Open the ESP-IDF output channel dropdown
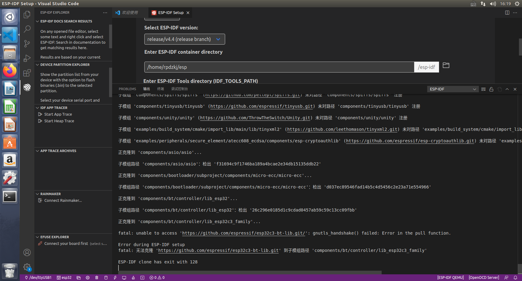522x281 pixels. coord(453,89)
